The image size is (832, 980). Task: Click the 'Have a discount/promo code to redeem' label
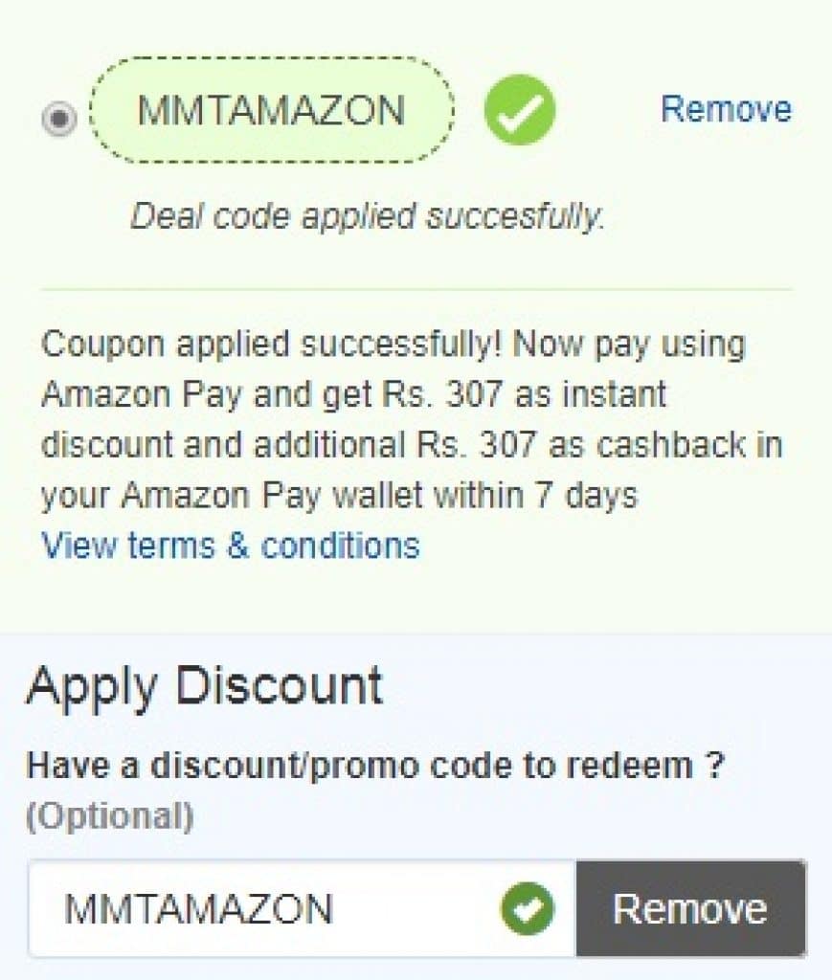tap(375, 766)
